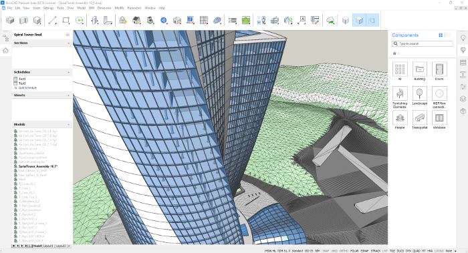Screen dimensions: 468x253
Task: Click the wireframe box tool icon
Action: point(10,20)
